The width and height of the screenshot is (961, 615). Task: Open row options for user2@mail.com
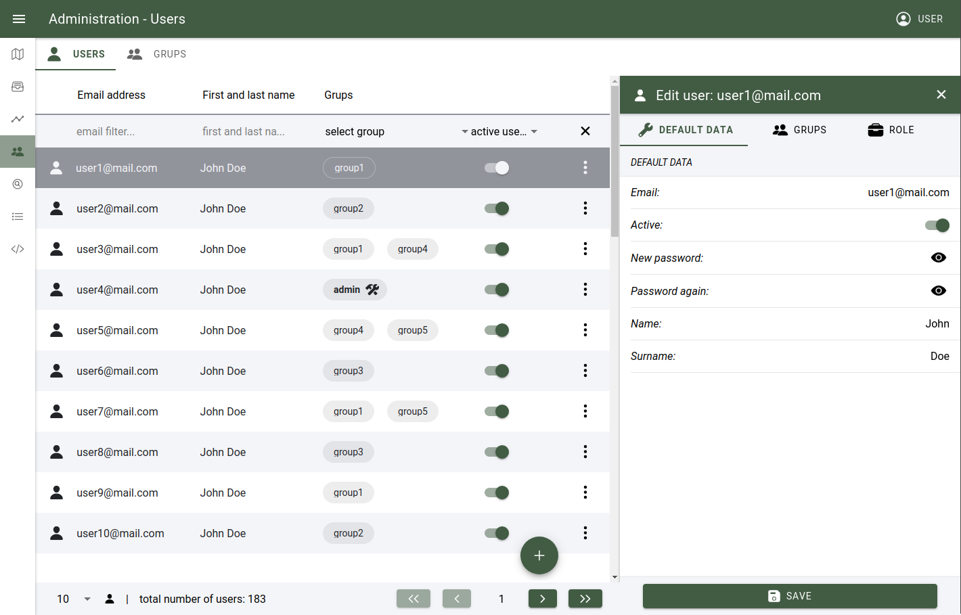[x=585, y=208]
